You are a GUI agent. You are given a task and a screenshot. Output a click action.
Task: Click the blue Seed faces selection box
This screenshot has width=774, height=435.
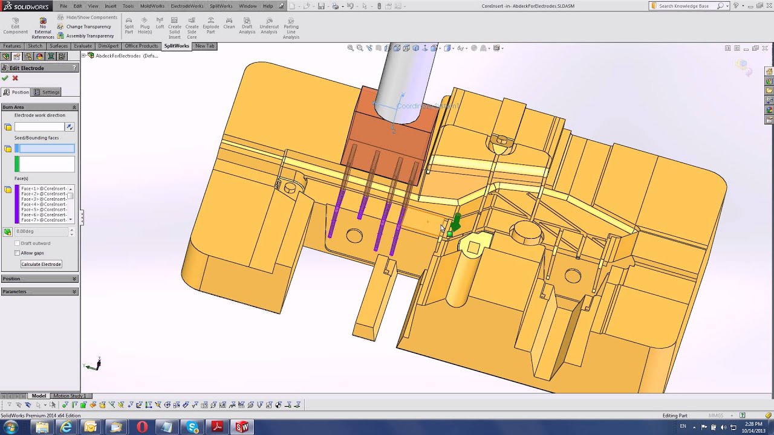coord(45,149)
